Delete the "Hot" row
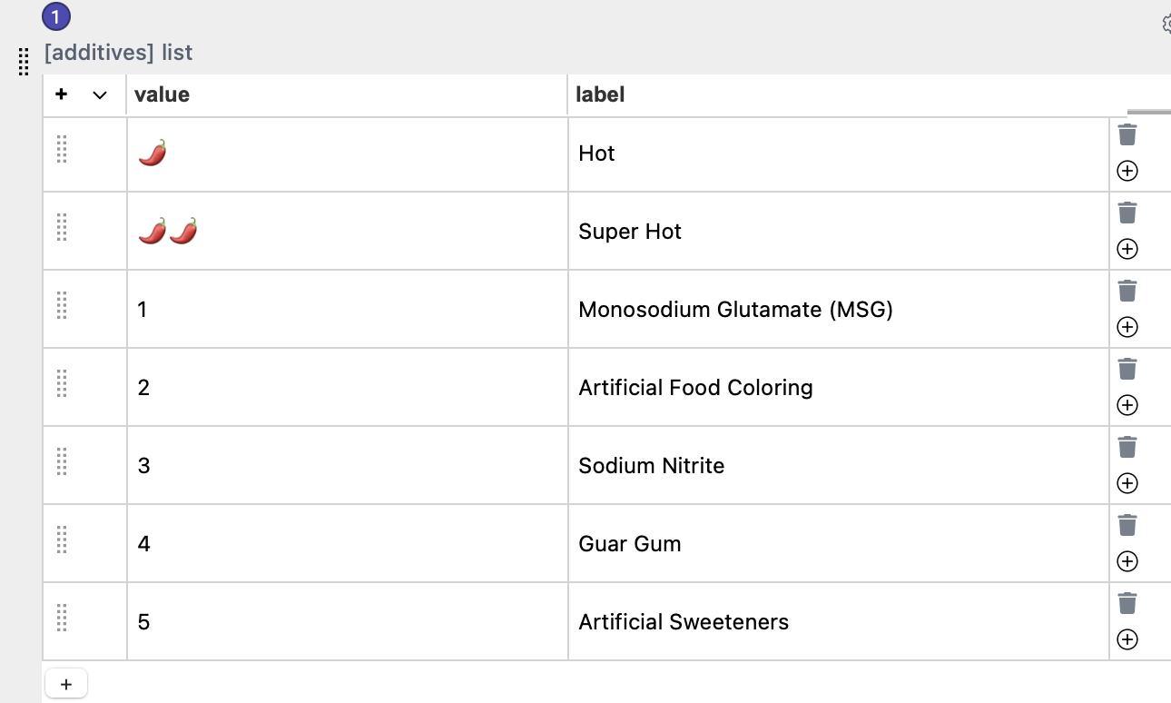Viewport: 1171px width, 703px height. point(1127,134)
